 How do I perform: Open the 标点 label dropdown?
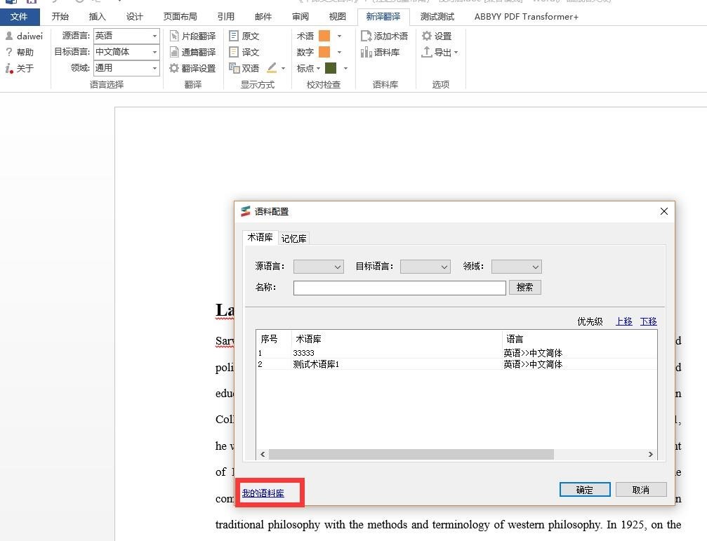[308, 68]
